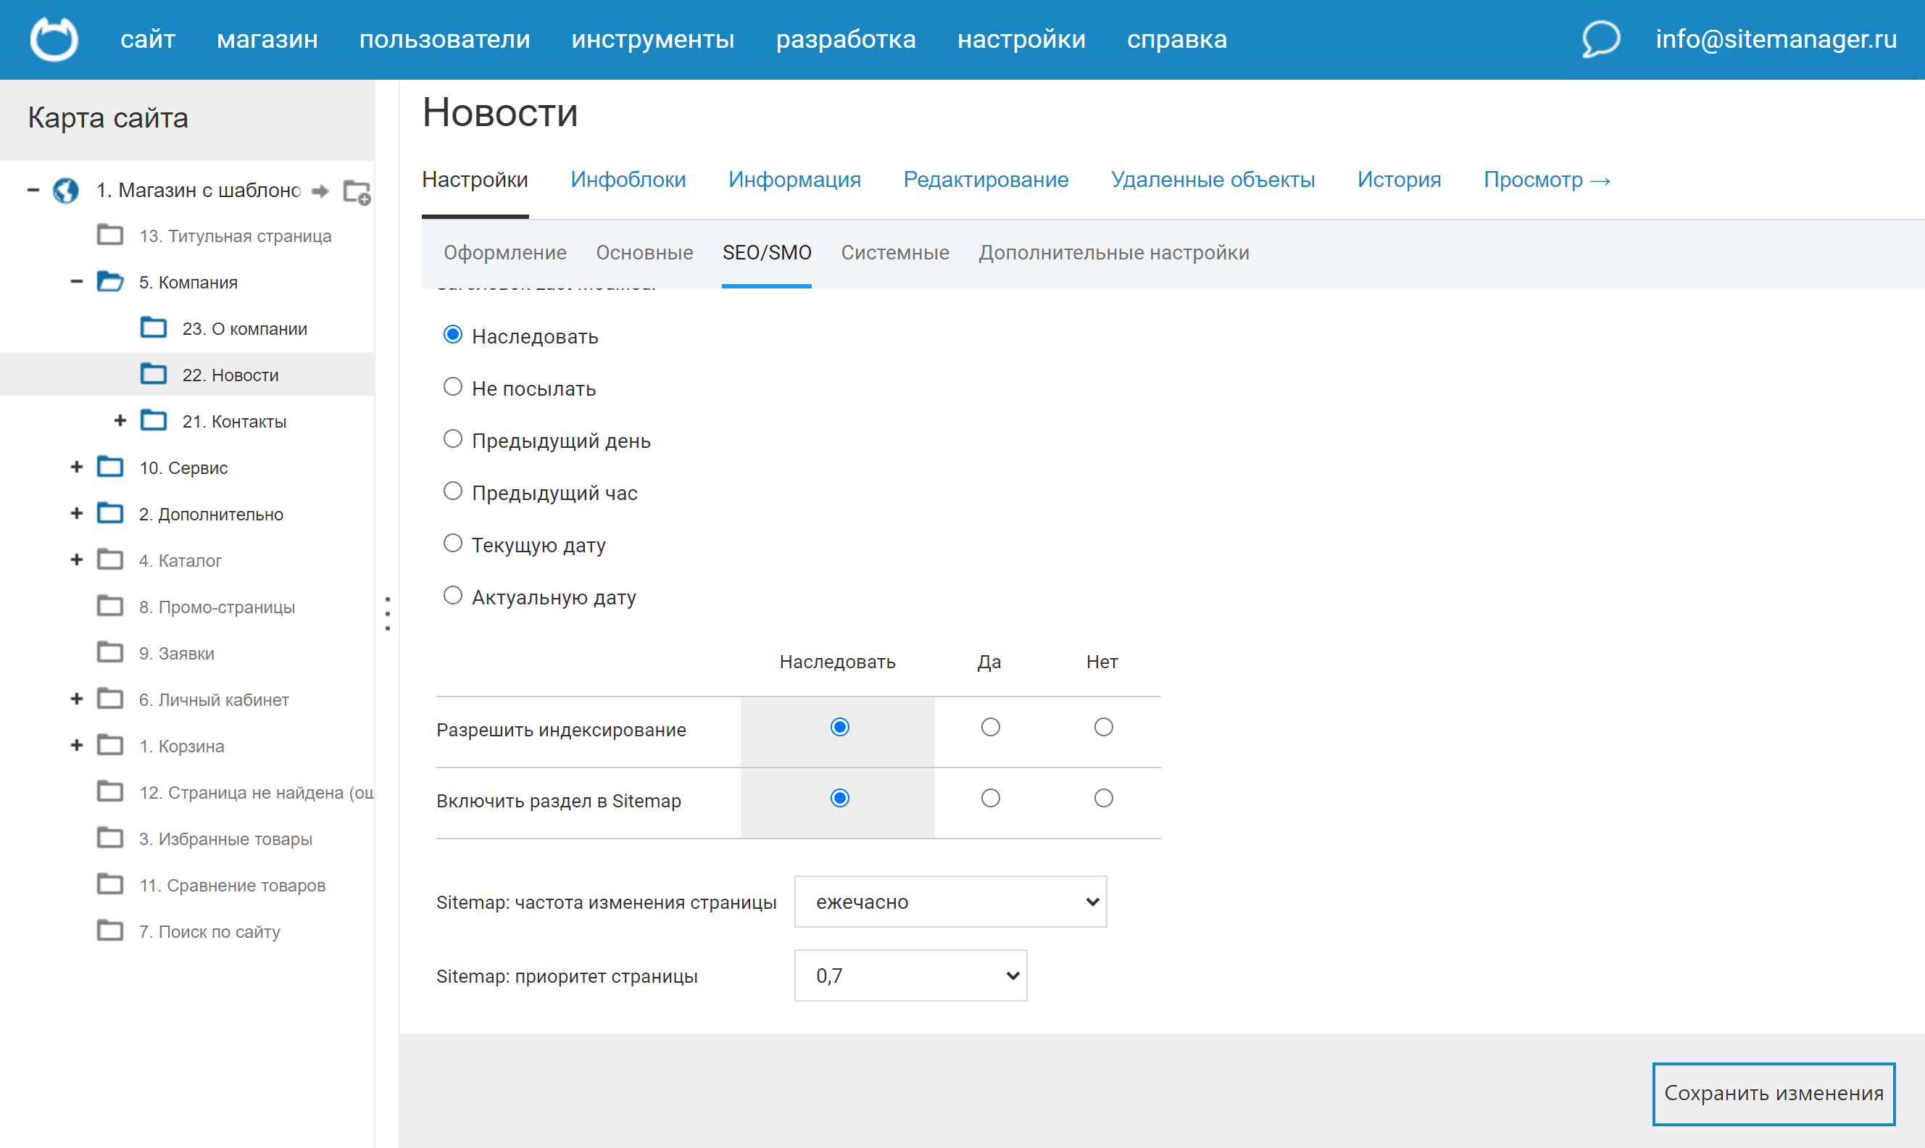Open the инструменты menu

point(653,38)
